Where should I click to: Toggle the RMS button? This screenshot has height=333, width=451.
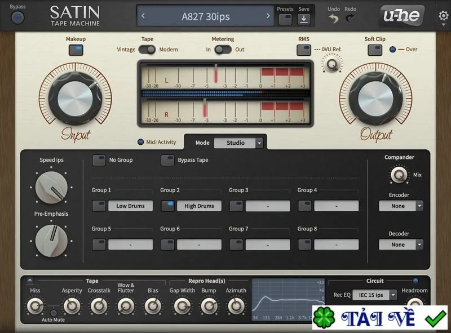(304, 50)
